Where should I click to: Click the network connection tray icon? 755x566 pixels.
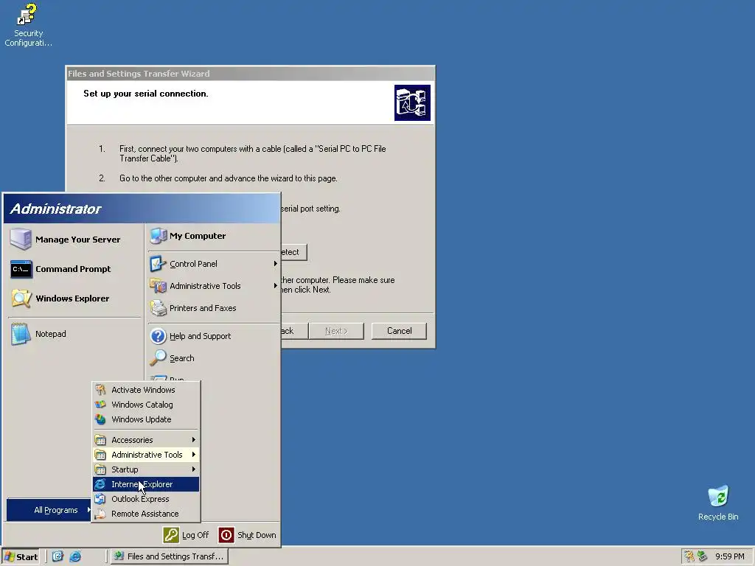(702, 556)
